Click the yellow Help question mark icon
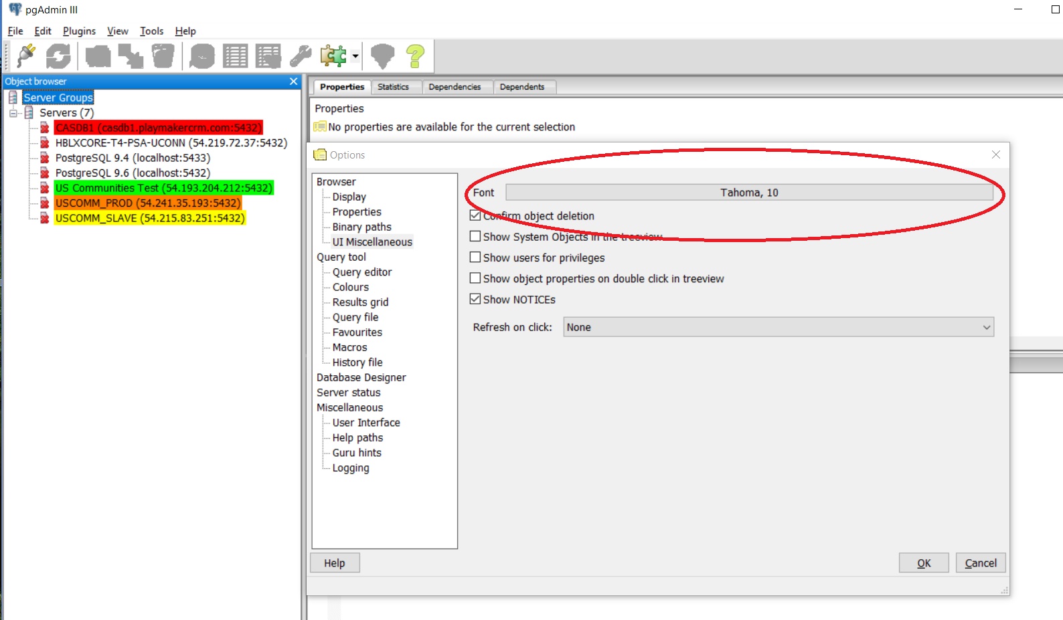 (x=415, y=56)
